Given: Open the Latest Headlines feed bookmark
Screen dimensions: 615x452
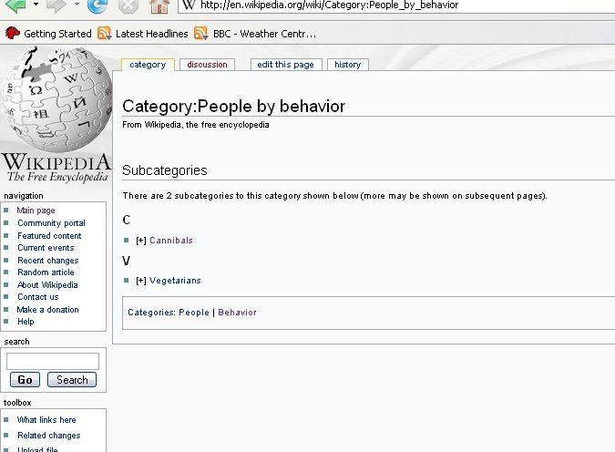Looking at the screenshot, I should [143, 34].
